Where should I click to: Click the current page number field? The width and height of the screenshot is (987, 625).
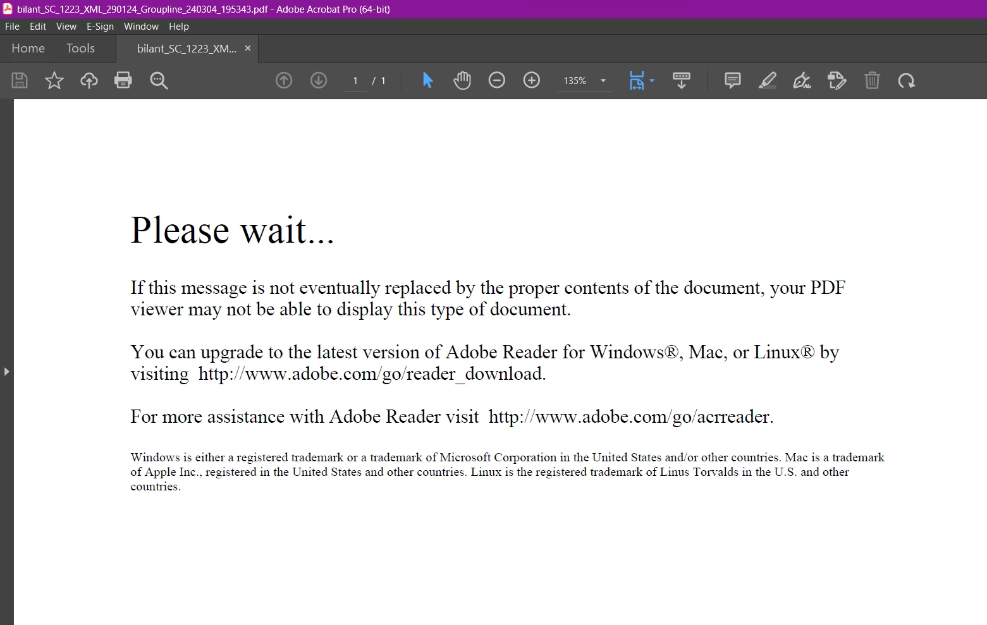click(x=355, y=81)
